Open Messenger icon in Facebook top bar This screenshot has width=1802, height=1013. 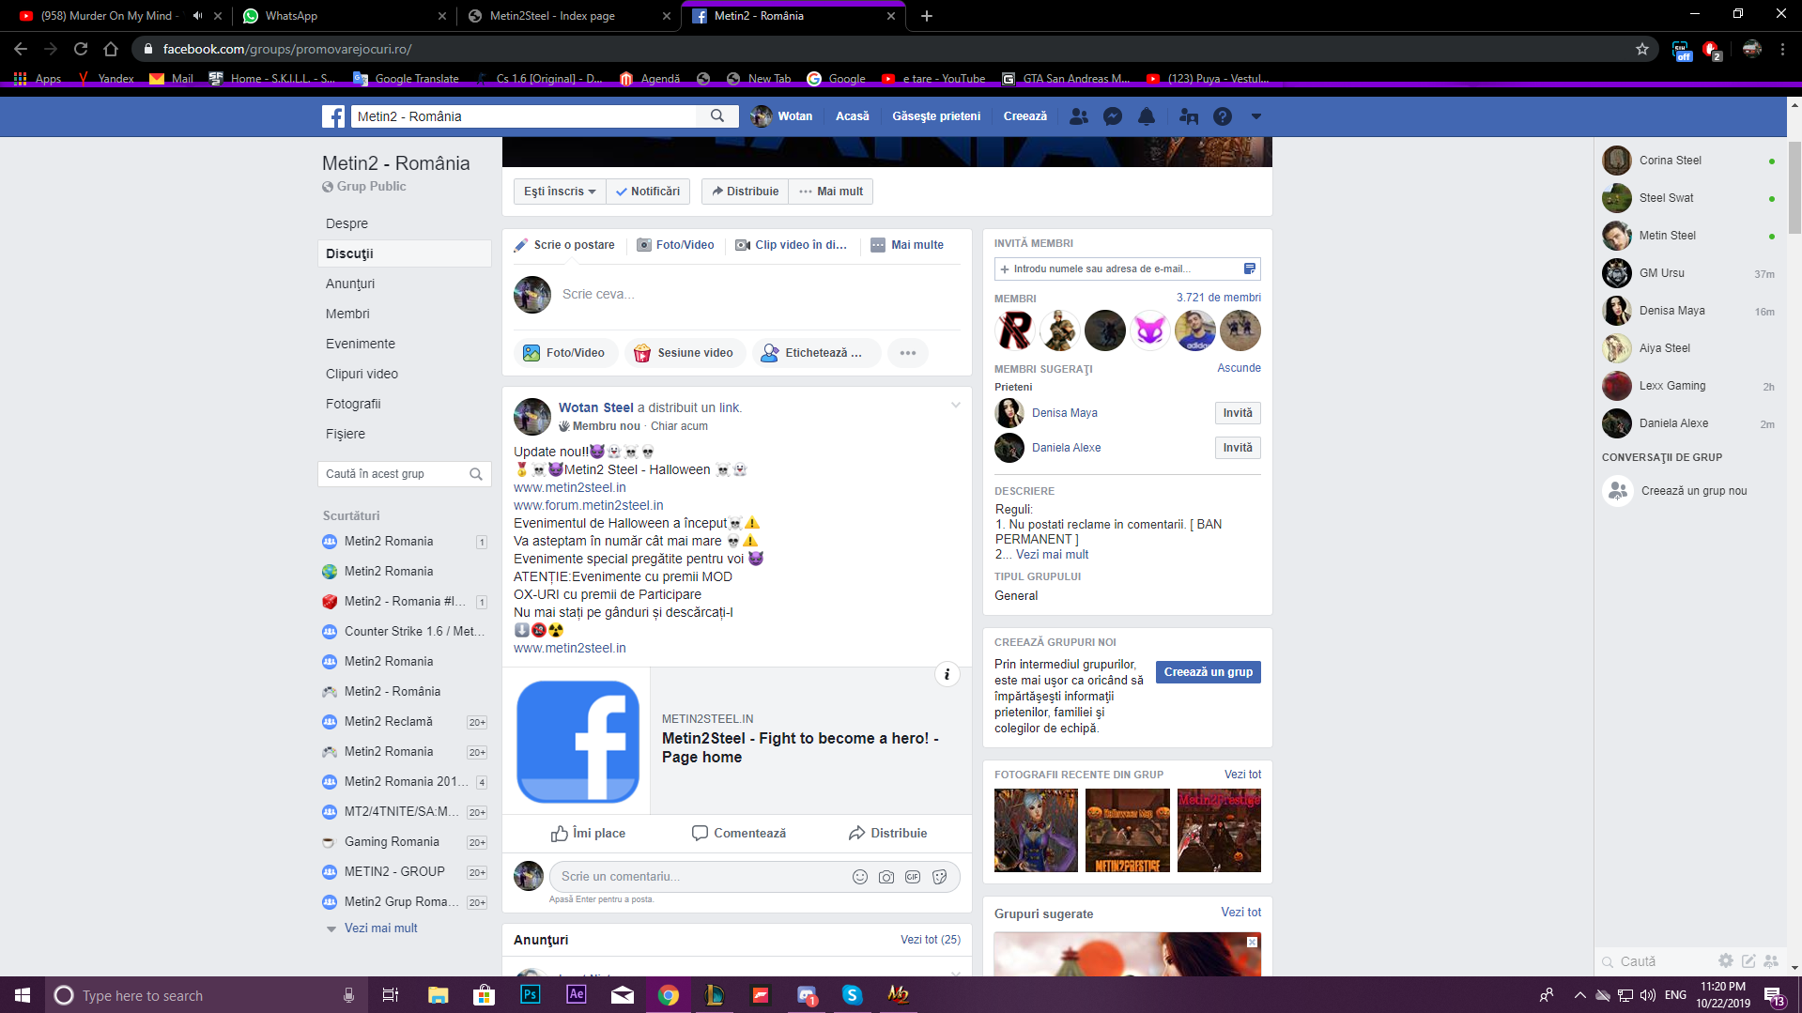pos(1113,116)
